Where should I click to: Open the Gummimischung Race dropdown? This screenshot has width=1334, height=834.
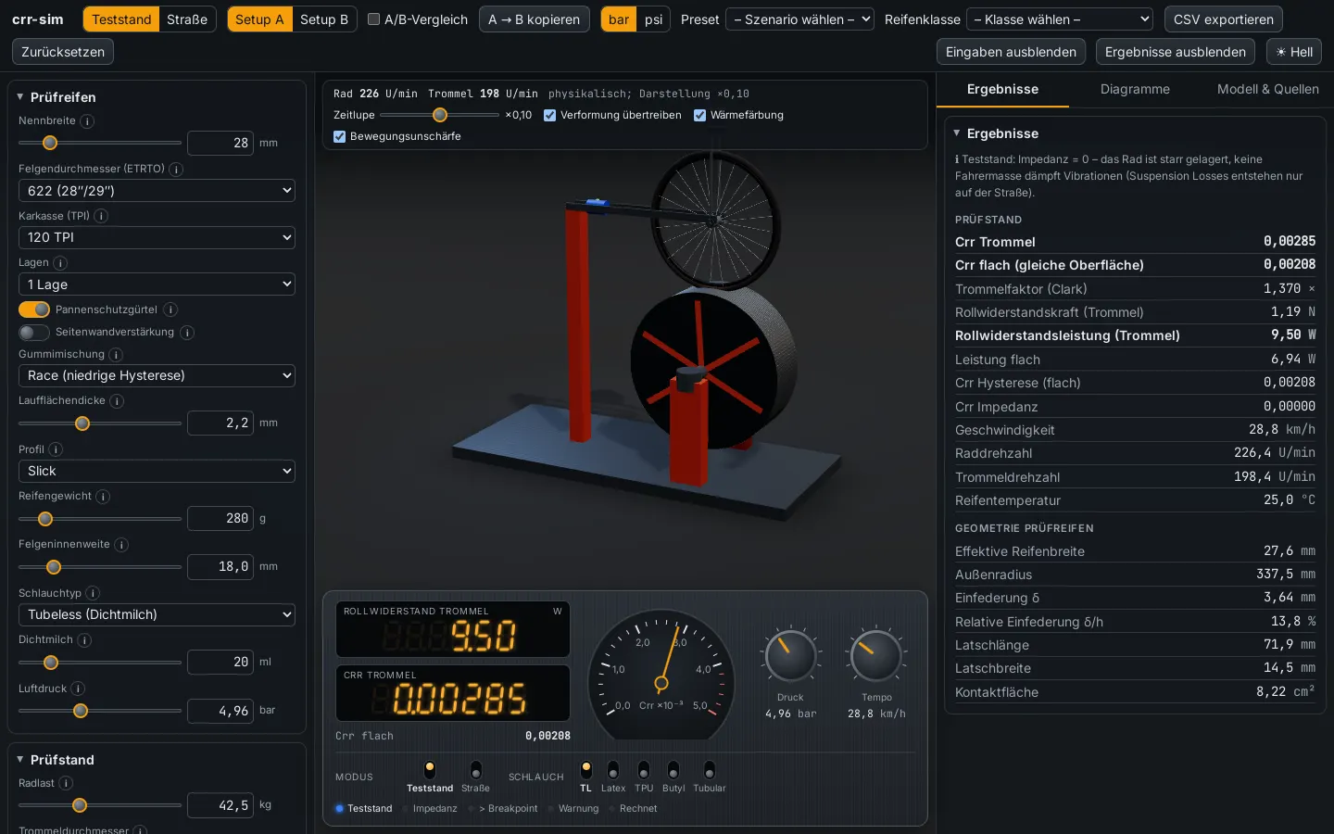click(x=157, y=375)
